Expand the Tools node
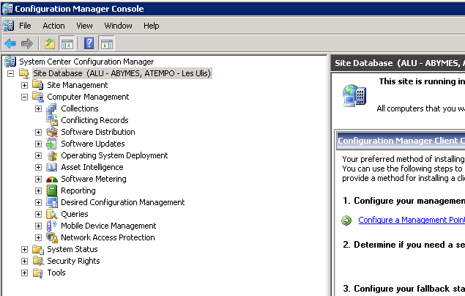Viewport: 465px width, 296px height. tap(24, 273)
